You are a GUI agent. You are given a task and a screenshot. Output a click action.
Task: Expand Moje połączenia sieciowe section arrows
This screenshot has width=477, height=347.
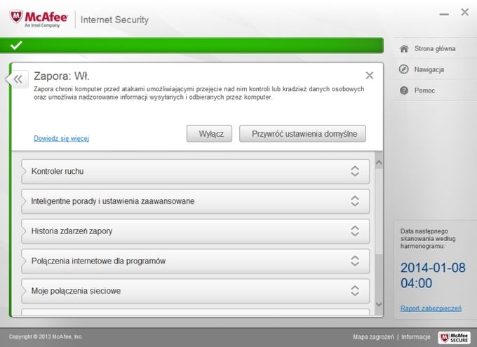[355, 291]
